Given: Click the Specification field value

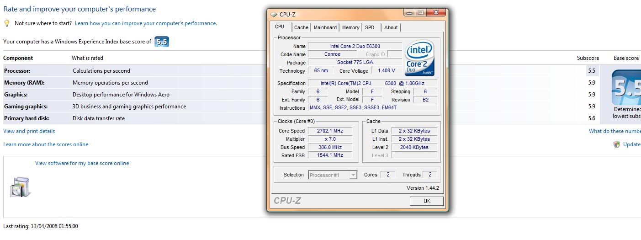Looking at the screenshot, I should click(x=372, y=83).
